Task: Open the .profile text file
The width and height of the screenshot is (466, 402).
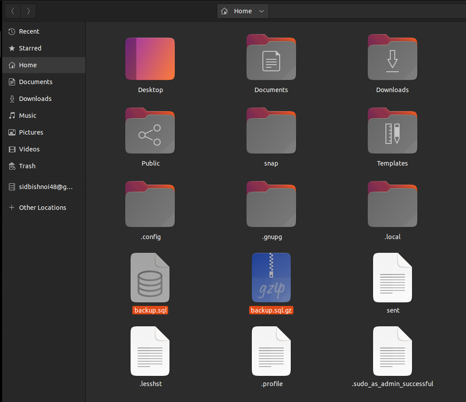Action: (x=271, y=351)
